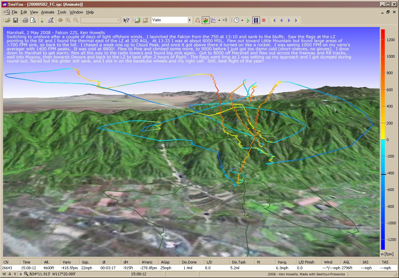Image resolution: width=399 pixels, height=278 pixels.
Task: Switch to the 3D terrain view icon
Action: (x=206, y=20)
